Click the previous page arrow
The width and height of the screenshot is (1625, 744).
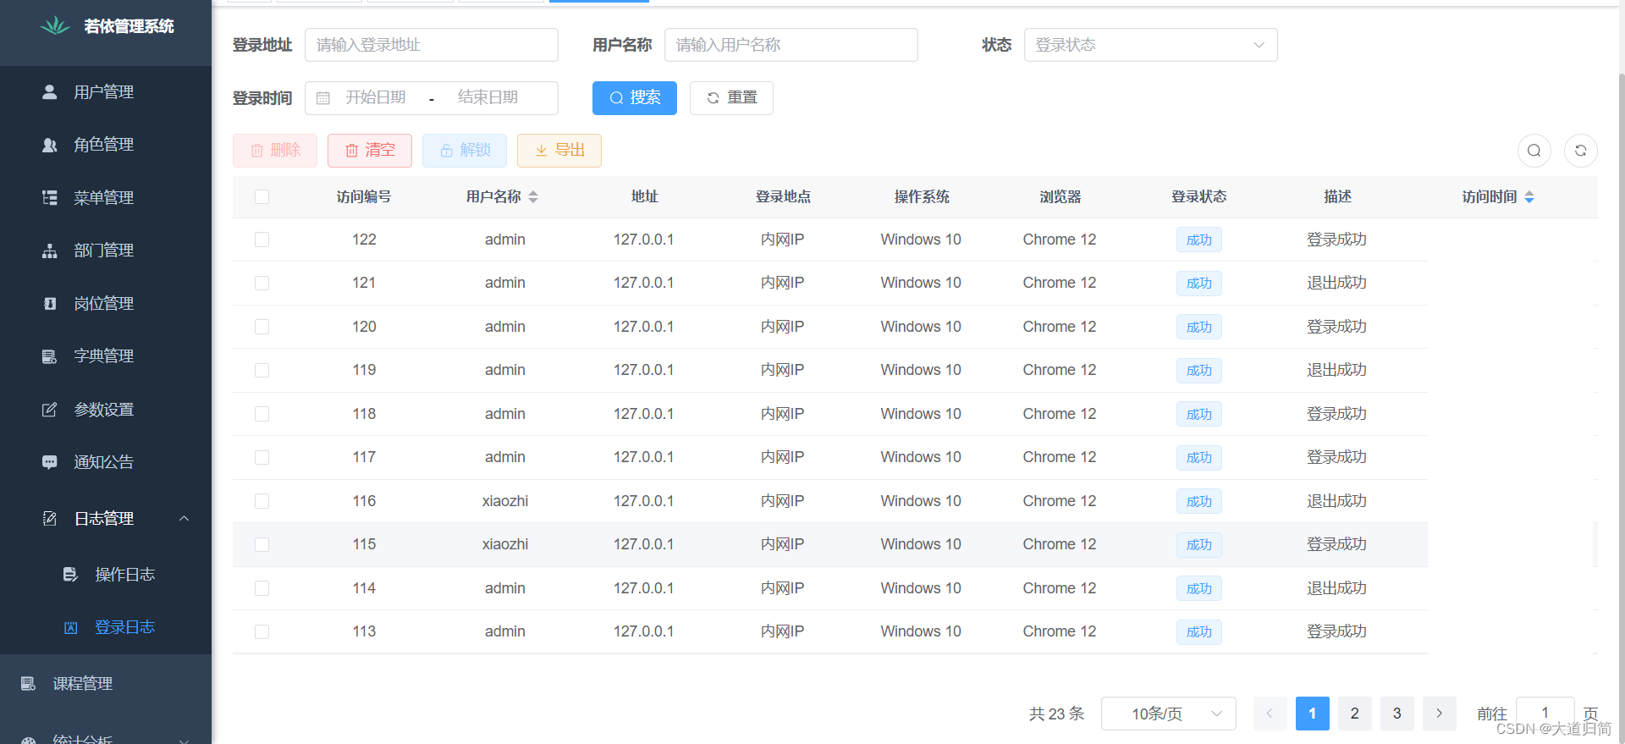point(1270,714)
